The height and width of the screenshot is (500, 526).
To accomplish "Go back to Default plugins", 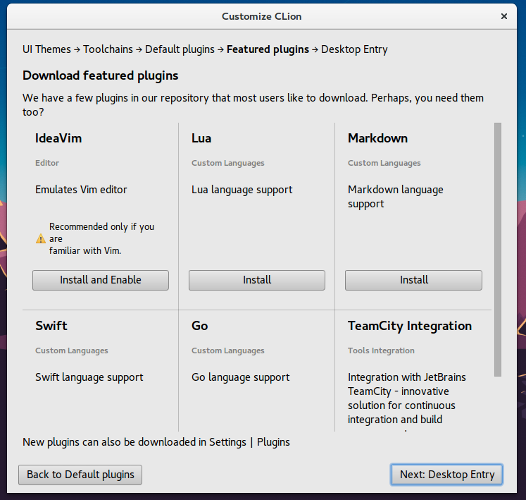I will (80, 475).
